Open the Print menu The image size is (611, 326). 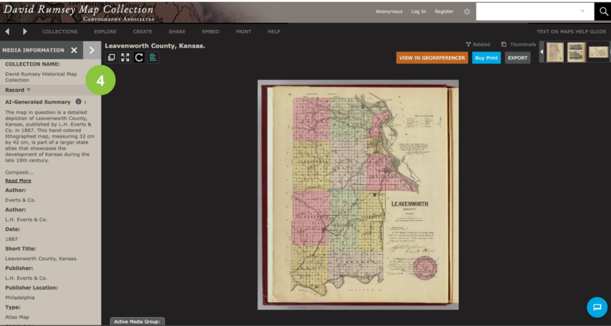(243, 32)
